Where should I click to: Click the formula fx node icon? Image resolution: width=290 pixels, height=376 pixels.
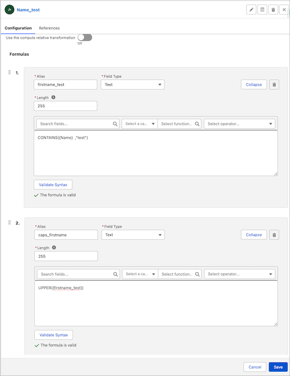pyautogui.click(x=10, y=10)
